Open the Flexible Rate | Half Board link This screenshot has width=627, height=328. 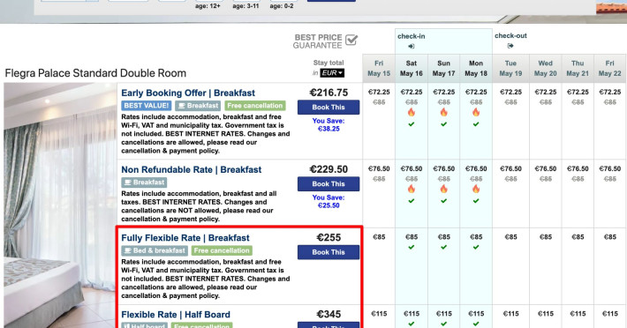pyautogui.click(x=176, y=315)
